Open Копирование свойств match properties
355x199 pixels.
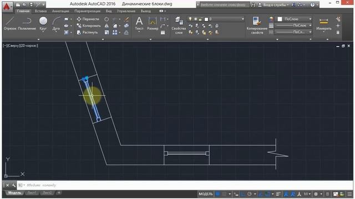(257, 25)
